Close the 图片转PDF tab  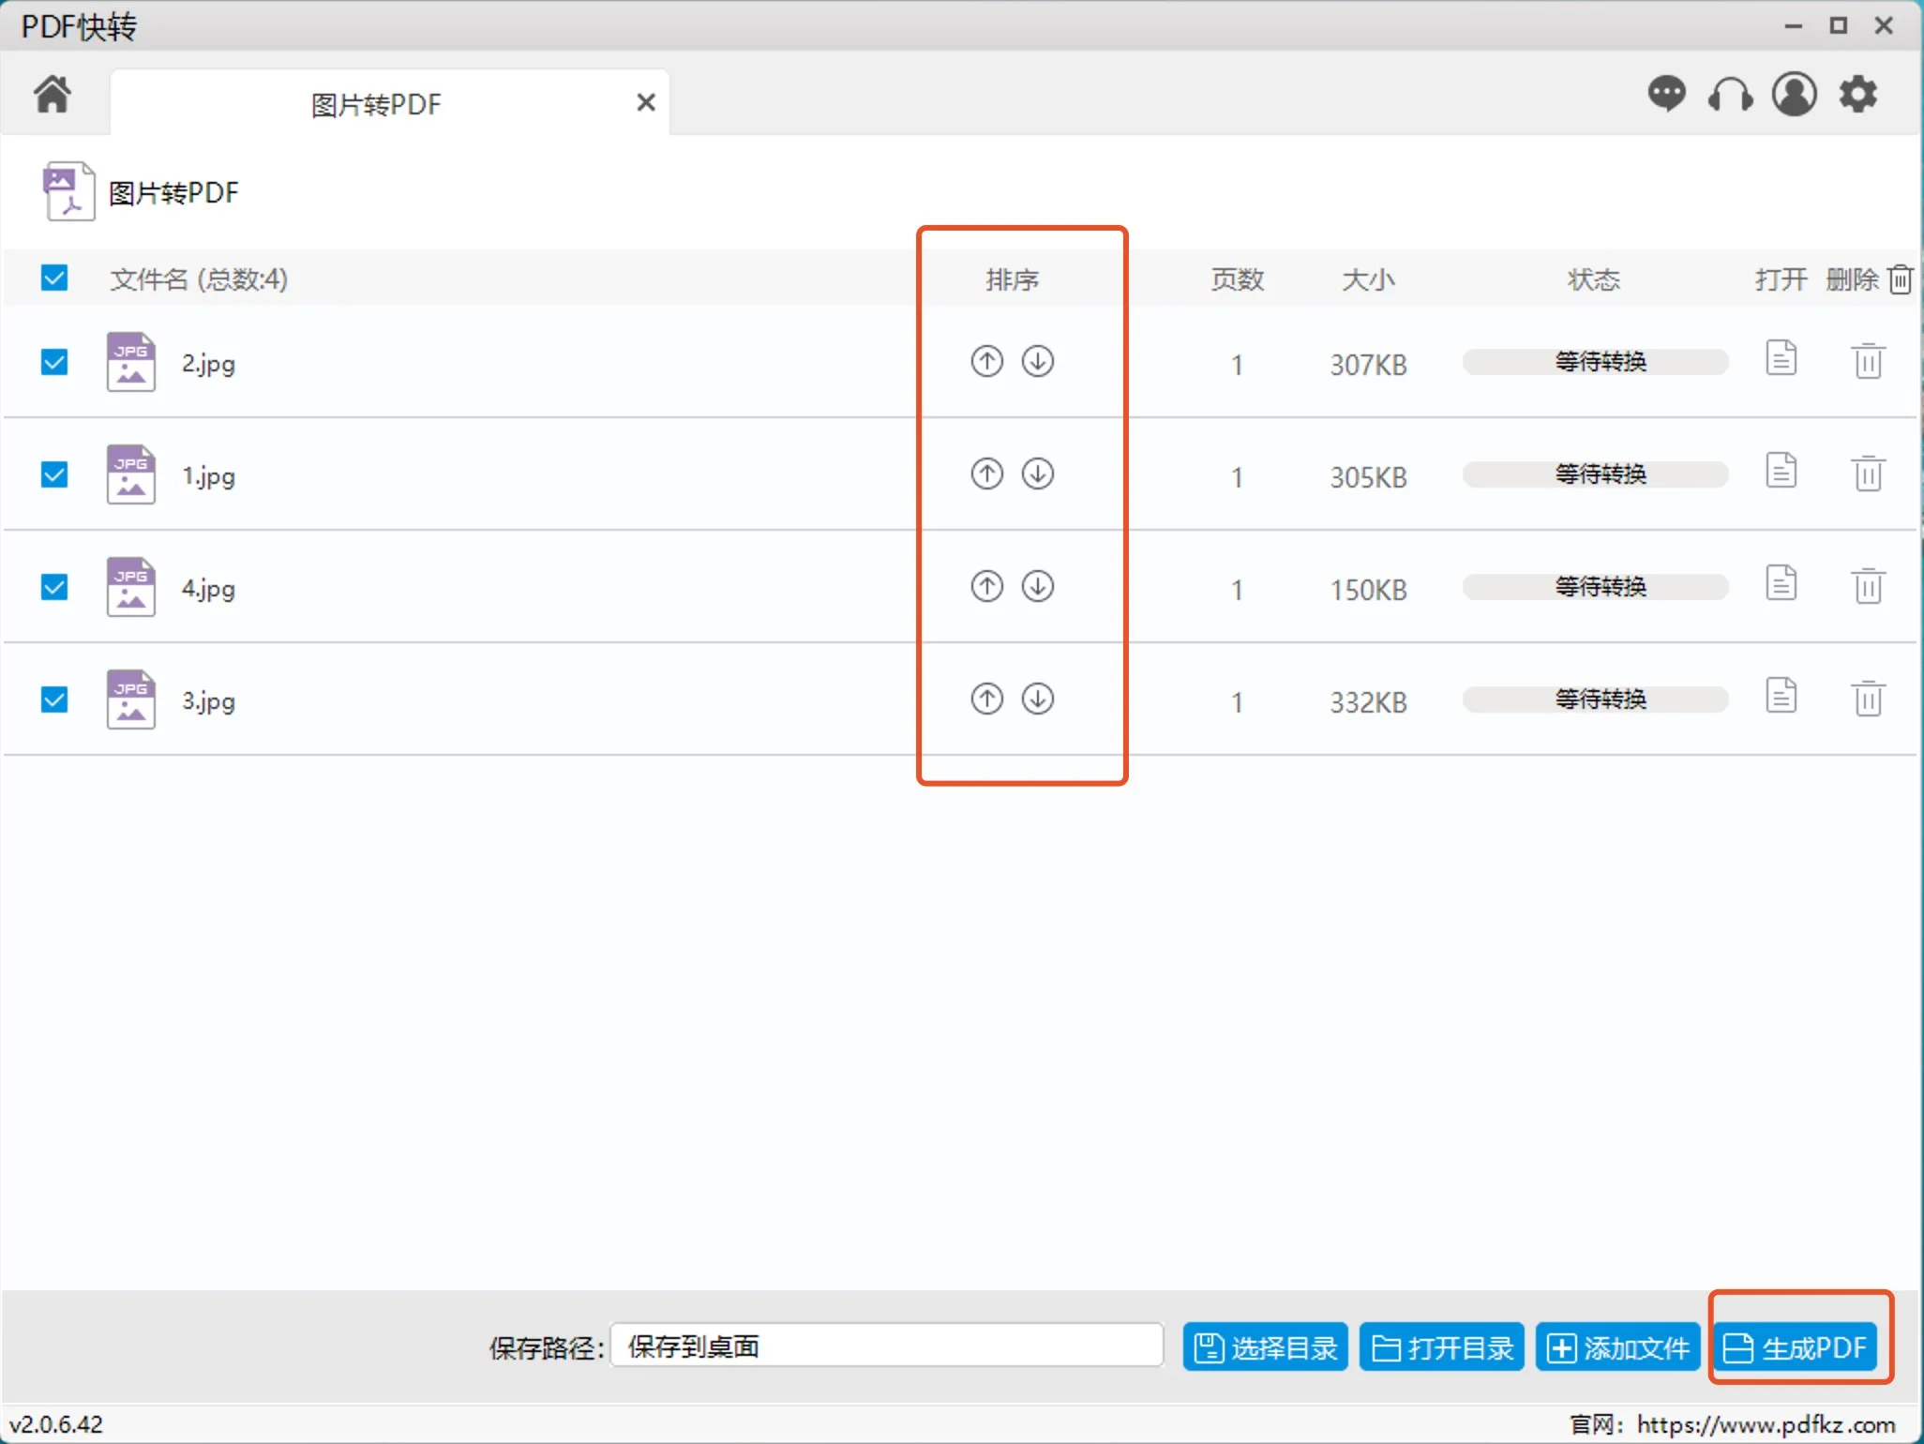coord(645,102)
